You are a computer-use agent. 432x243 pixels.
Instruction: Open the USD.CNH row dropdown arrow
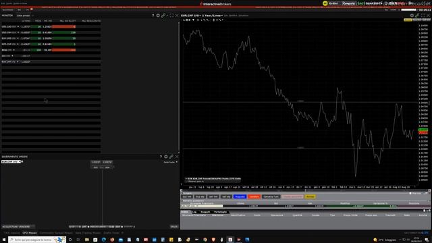click(18, 32)
